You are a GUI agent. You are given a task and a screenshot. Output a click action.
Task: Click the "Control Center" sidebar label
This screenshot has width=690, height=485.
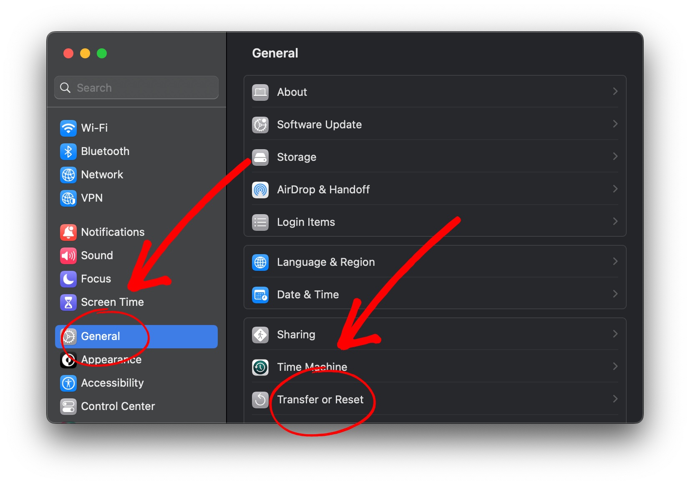pos(118,406)
